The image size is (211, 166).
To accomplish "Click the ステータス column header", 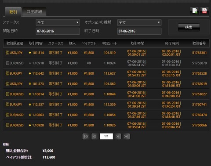I will click(x=56, y=43).
